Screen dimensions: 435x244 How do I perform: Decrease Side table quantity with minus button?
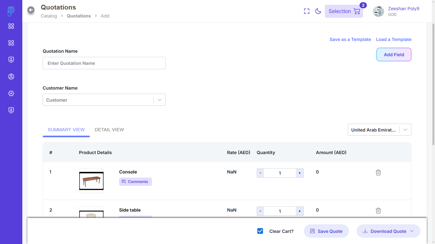[260, 211]
